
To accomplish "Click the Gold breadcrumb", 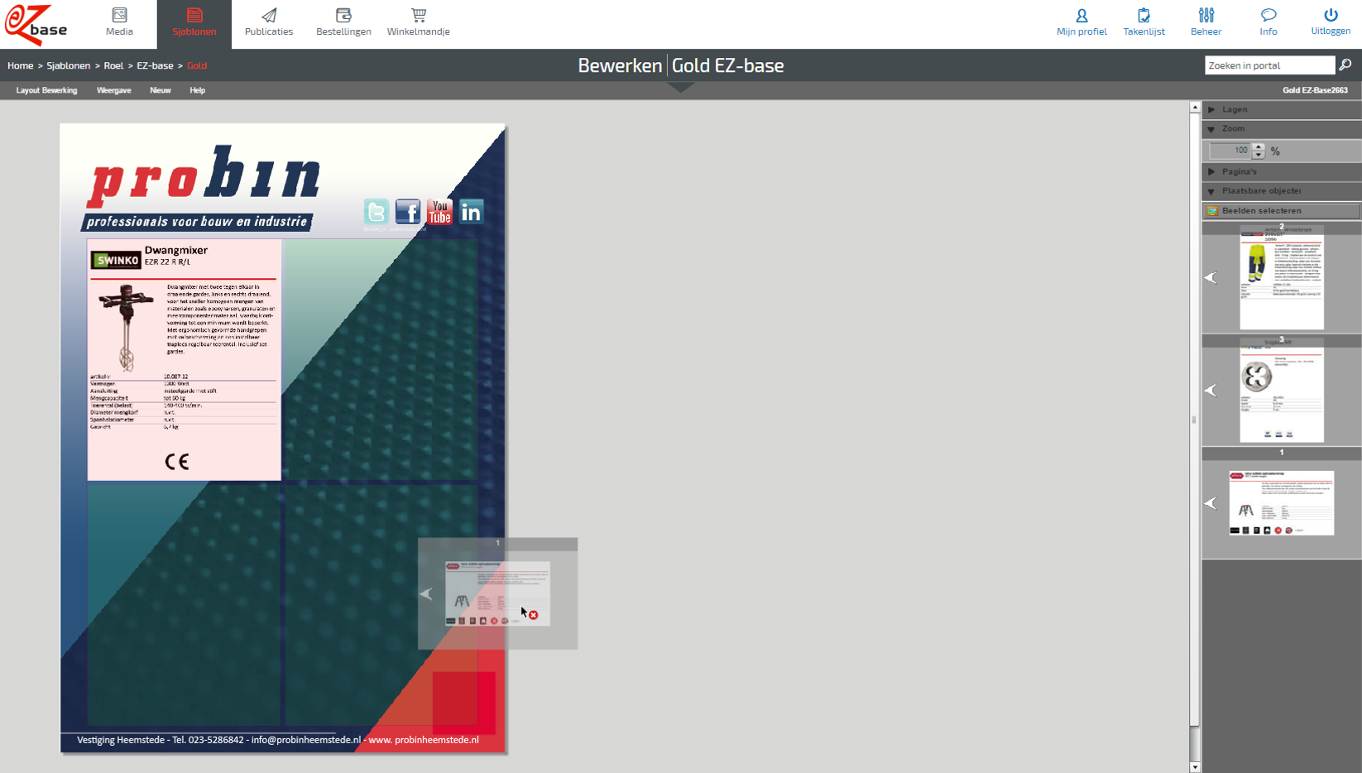I will (x=197, y=65).
